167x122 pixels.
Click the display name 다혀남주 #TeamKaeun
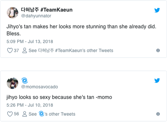pos(47,10)
